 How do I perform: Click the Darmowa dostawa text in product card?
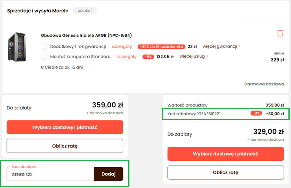264,84
